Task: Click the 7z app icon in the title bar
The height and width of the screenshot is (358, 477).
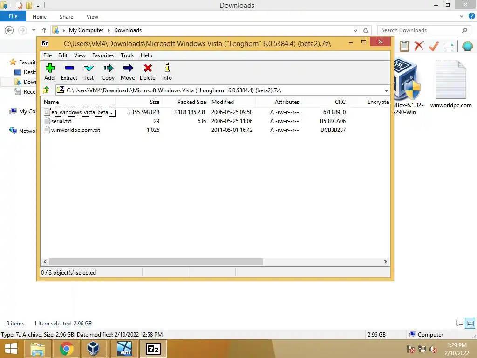Action: point(45,43)
